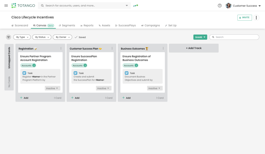Open the Reports tab
Image resolution: width=265 pixels, height=154 pixels.
point(87,25)
